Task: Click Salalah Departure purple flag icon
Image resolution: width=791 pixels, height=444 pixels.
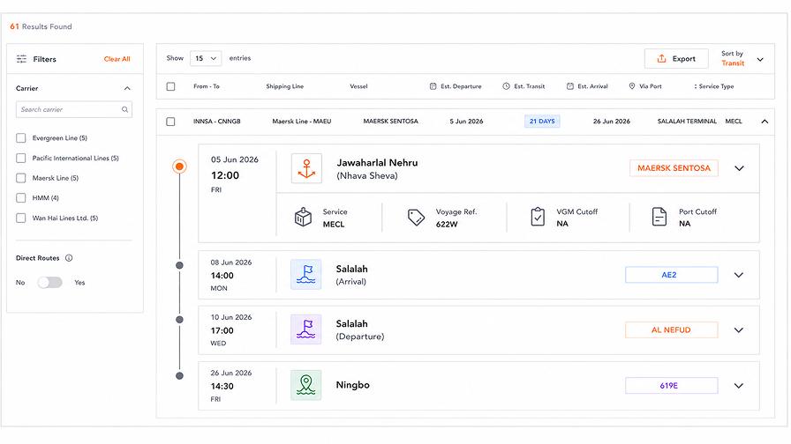Action: tap(305, 329)
